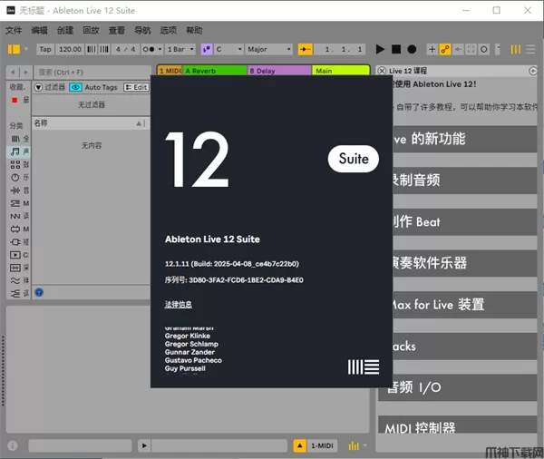This screenshot has height=459, width=544.
Task: Click the browser search field
Action: [x=86, y=71]
